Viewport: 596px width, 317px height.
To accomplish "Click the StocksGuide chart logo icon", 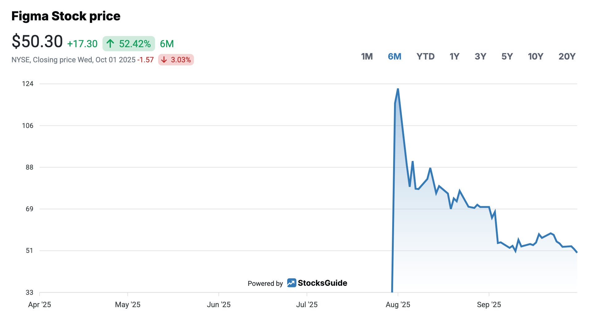I will [292, 282].
